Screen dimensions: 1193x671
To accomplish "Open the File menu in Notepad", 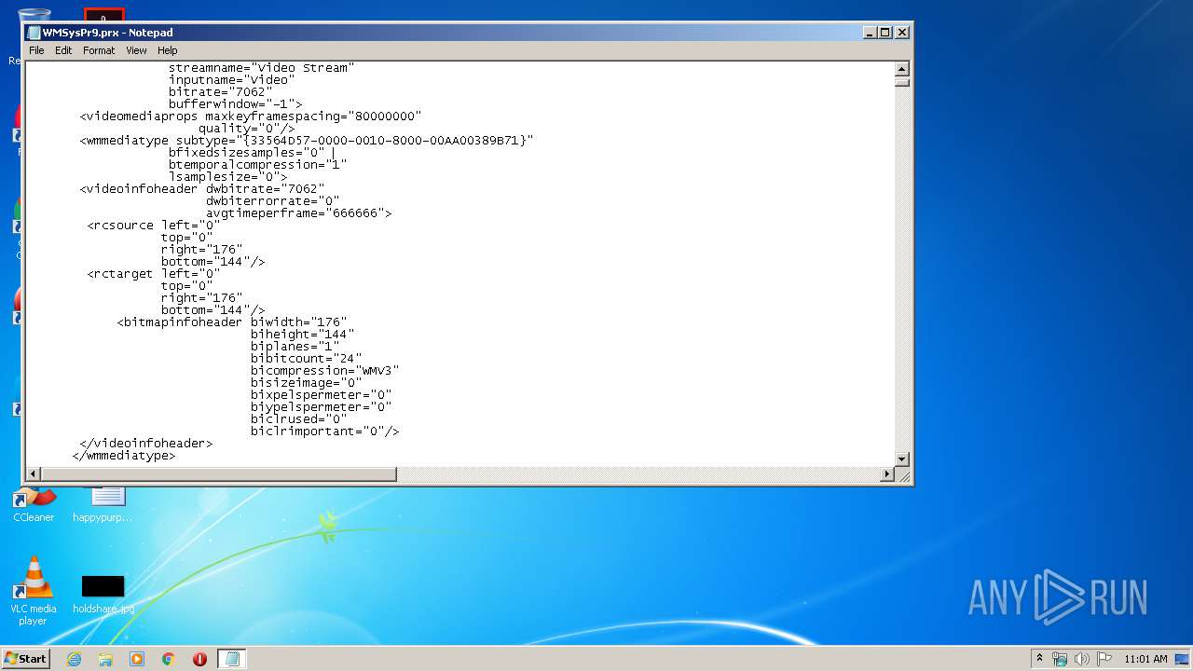I will coord(36,50).
